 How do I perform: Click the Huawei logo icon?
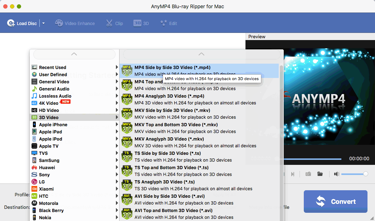pos(34,167)
